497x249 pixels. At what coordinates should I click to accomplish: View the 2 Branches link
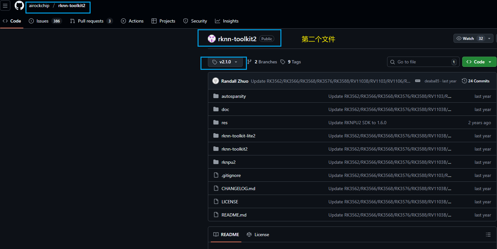[262, 62]
